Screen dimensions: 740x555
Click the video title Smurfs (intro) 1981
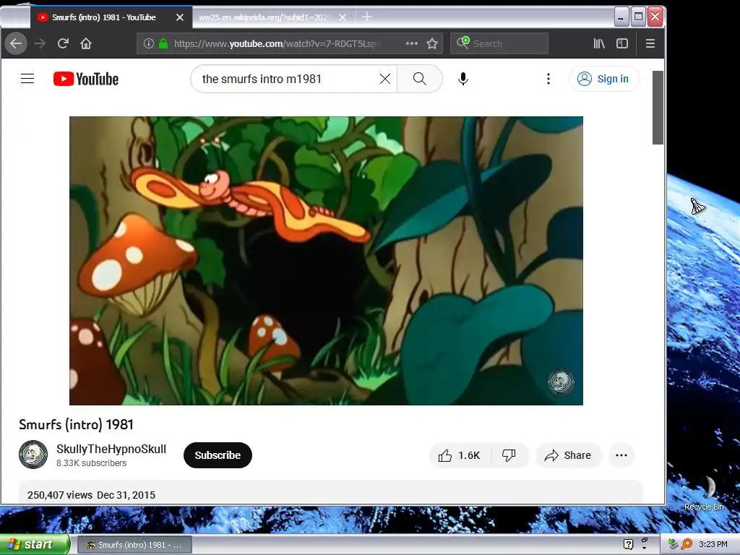76,424
